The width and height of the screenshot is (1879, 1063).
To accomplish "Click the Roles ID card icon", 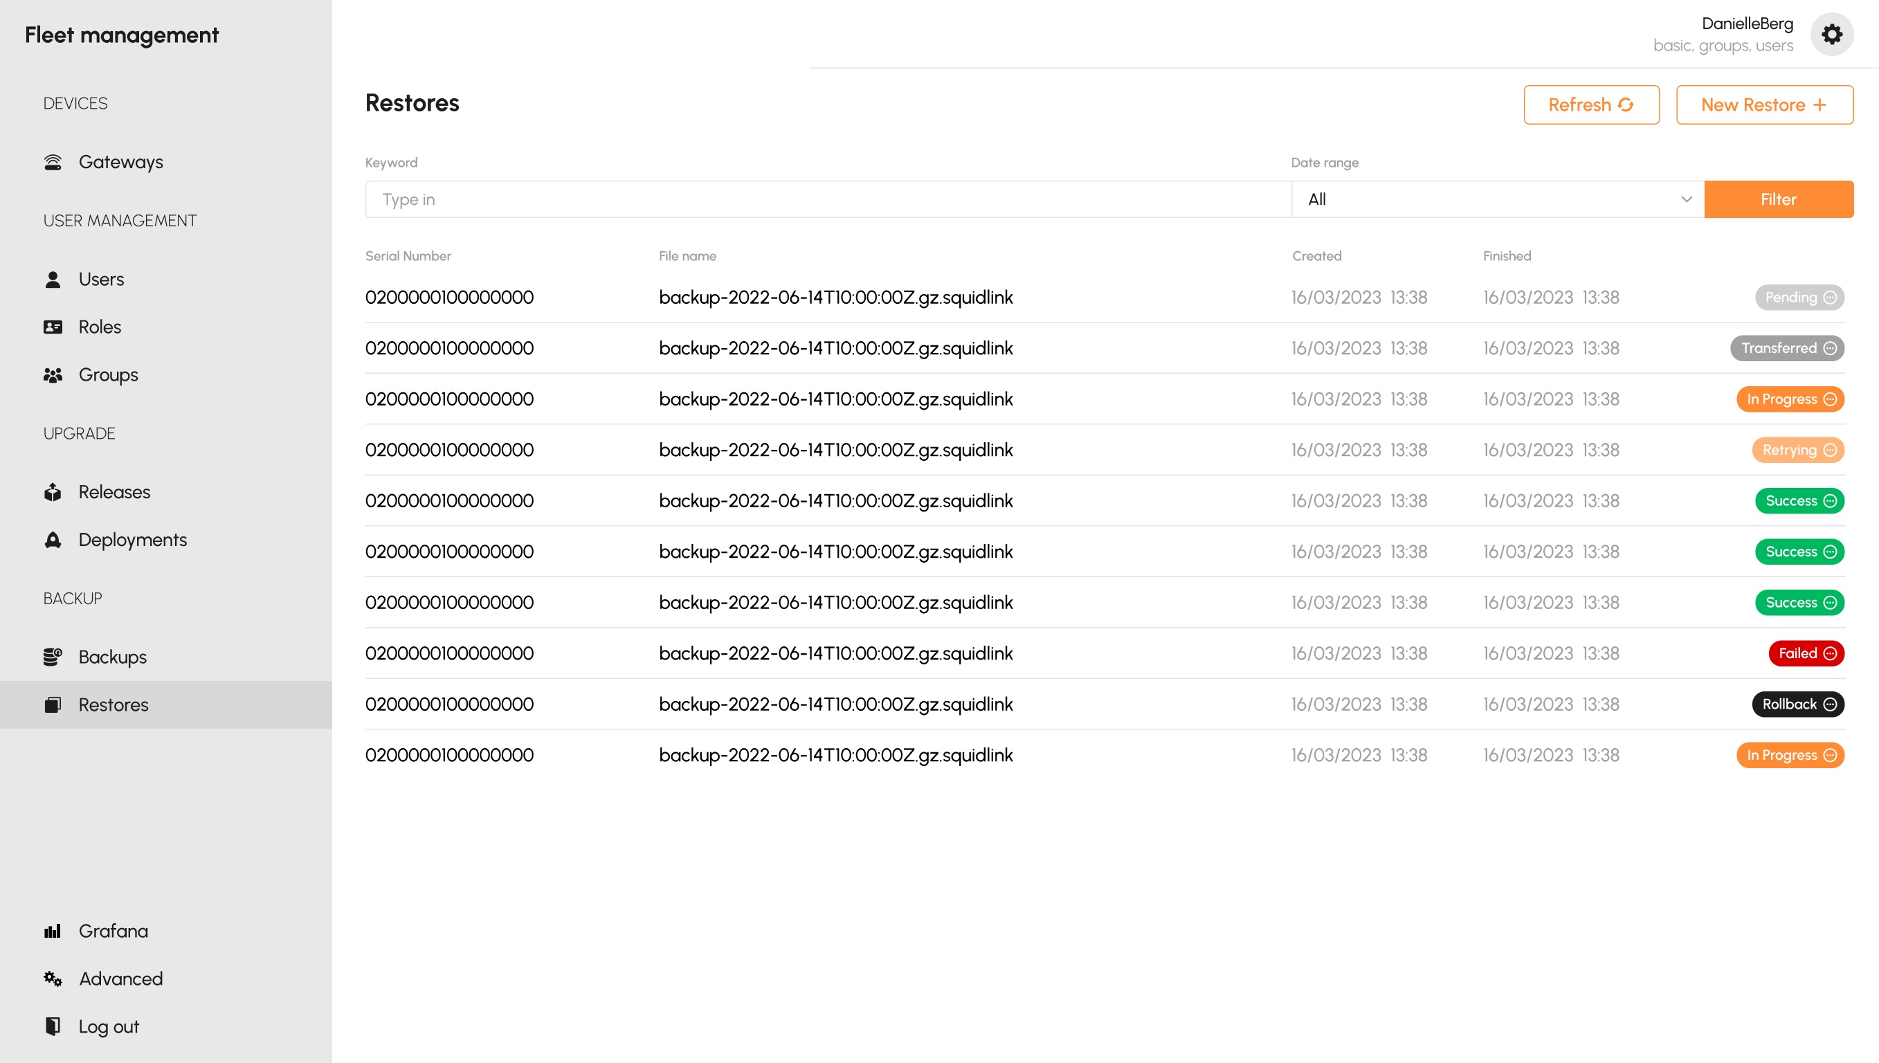I will [x=53, y=327].
